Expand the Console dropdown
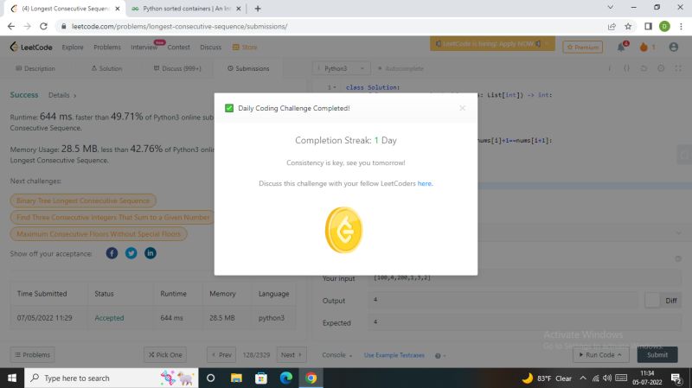This screenshot has height=388, width=692. (x=336, y=355)
